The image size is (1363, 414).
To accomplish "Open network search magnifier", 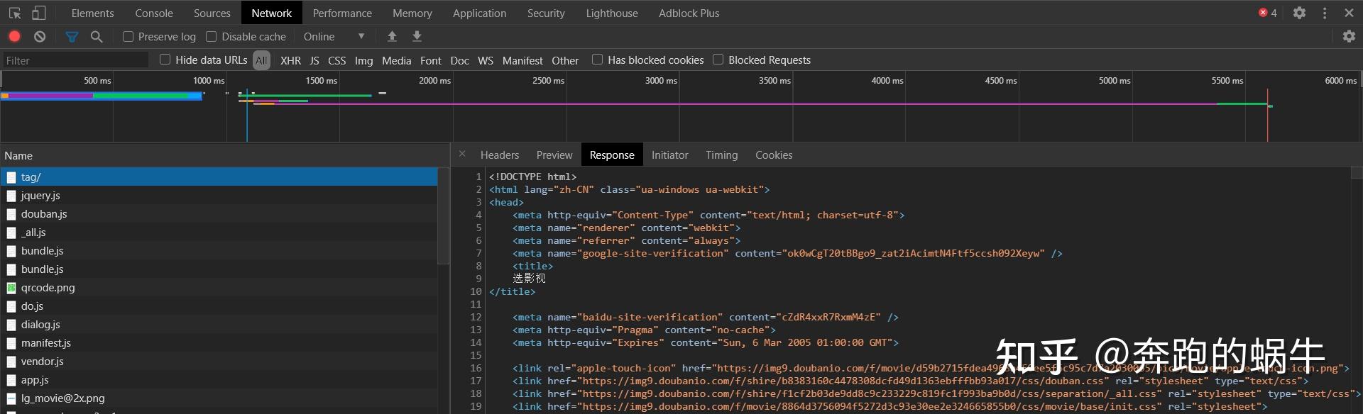I will tap(97, 36).
